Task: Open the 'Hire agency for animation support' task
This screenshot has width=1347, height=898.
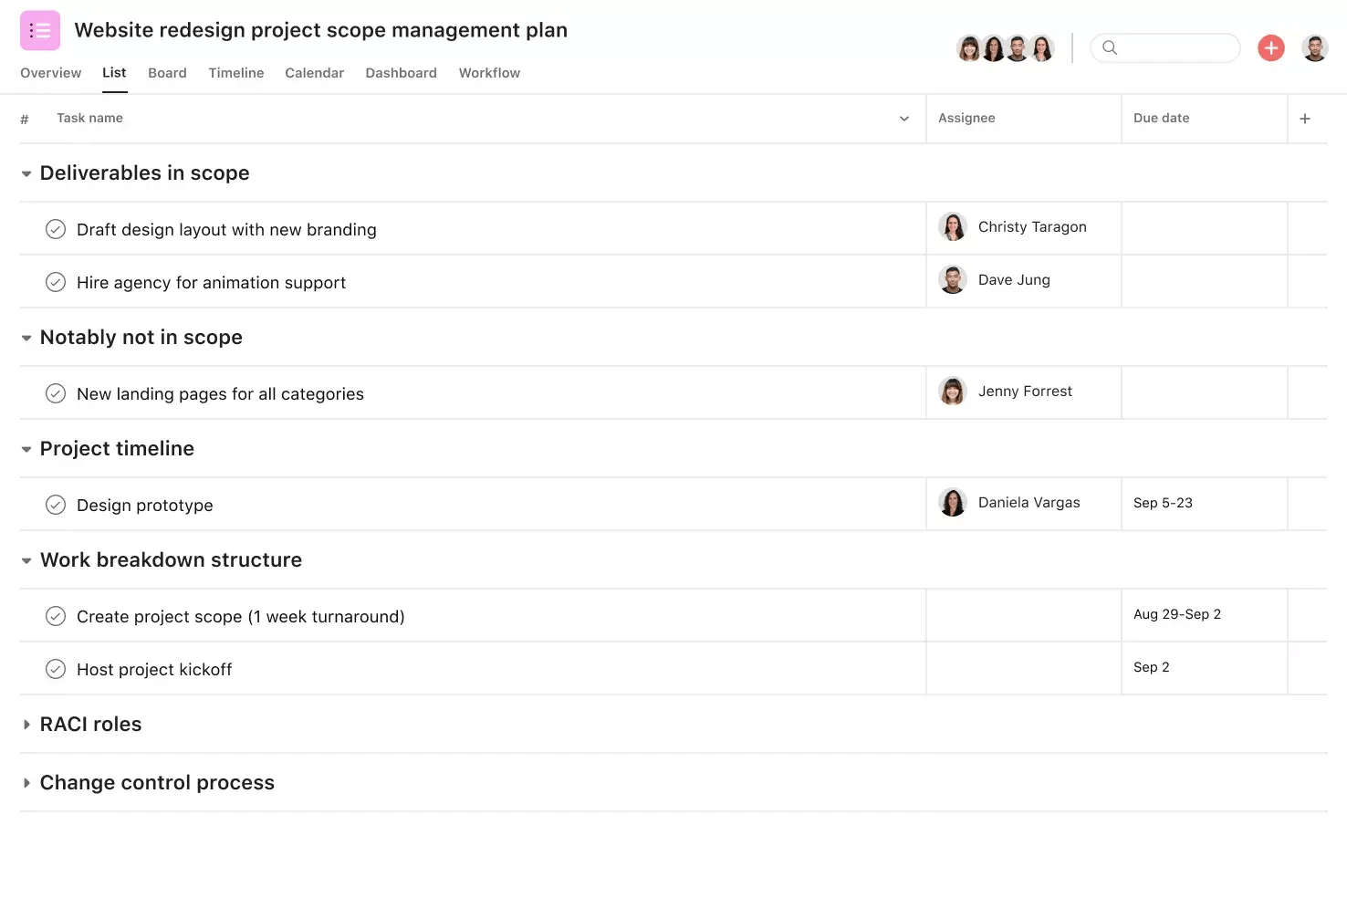Action: click(x=211, y=282)
